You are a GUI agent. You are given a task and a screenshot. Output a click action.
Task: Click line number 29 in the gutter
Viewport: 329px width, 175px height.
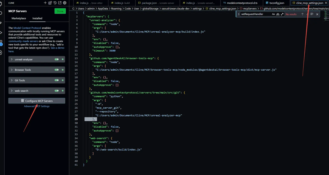pyautogui.click(x=76, y=119)
